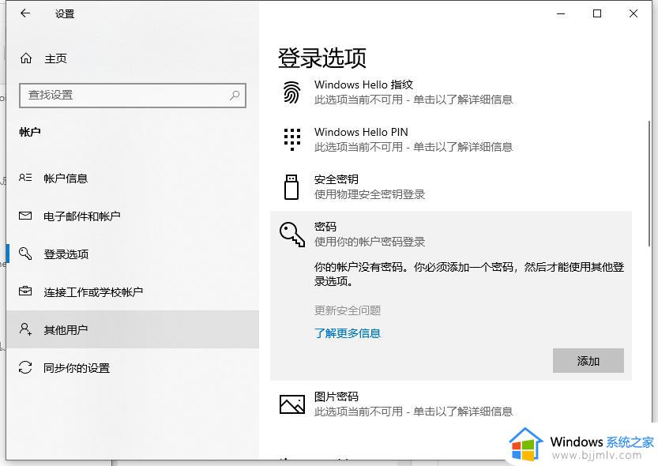Open the 了解更多信息 link
The width and height of the screenshot is (658, 466).
pyautogui.click(x=348, y=333)
